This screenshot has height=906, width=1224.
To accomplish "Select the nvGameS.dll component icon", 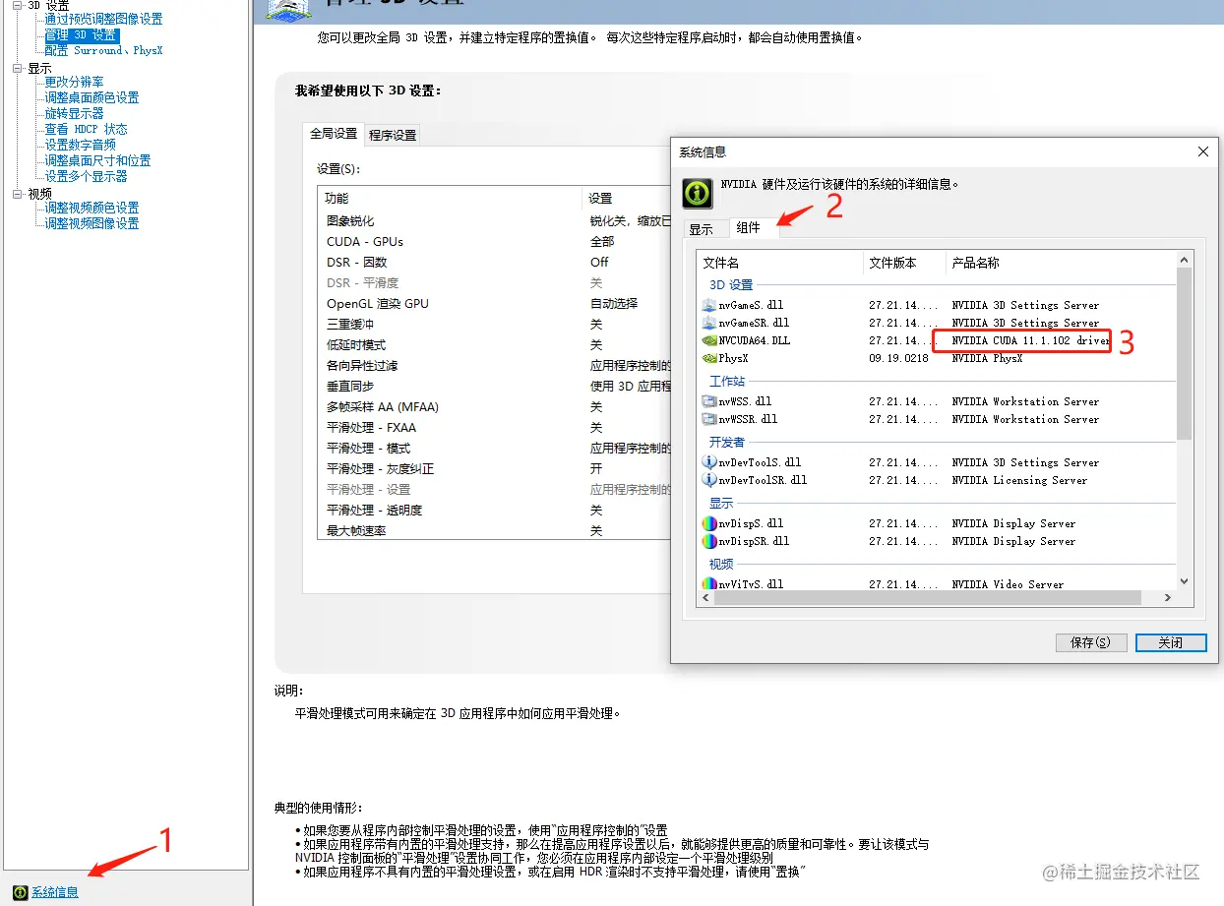I will [710, 305].
